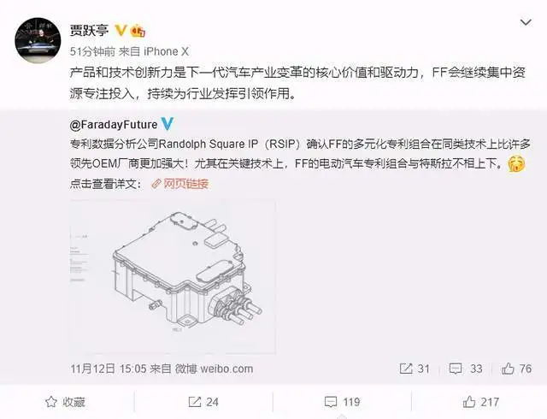This screenshot has height=419, width=547.
Task: Open the 贾跃亭 username link
Action: [89, 31]
